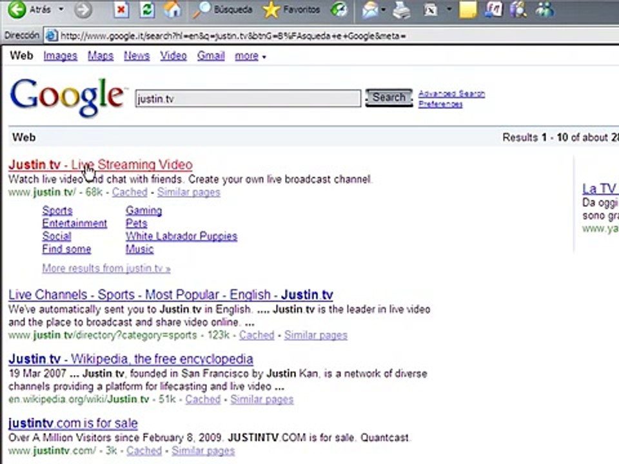Go to the Home page icon
Screen dimensions: 619x464
click(x=172, y=10)
